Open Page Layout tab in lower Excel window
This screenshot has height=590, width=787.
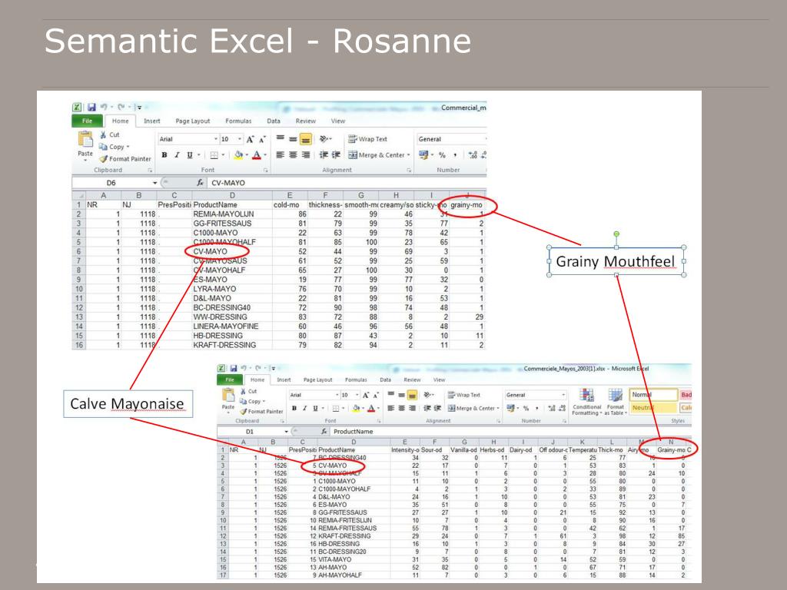point(317,380)
